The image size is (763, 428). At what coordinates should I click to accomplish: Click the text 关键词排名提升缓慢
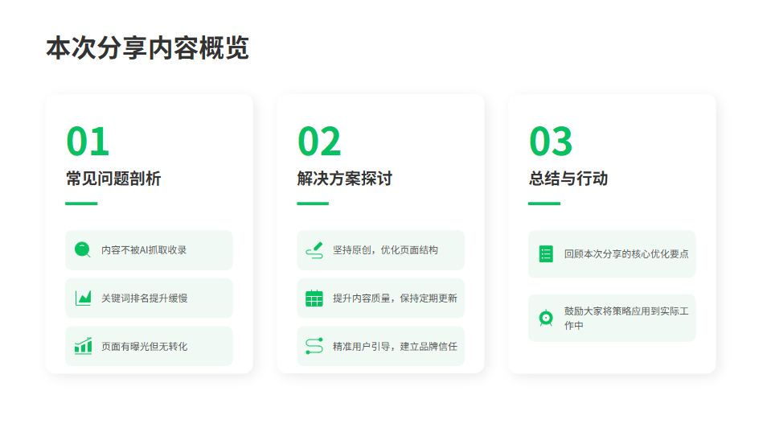point(144,298)
